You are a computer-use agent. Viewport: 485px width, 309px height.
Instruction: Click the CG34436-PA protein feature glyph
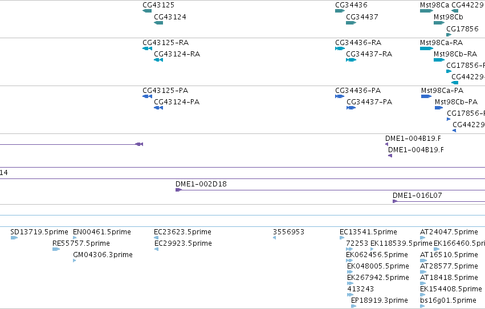[340, 96]
